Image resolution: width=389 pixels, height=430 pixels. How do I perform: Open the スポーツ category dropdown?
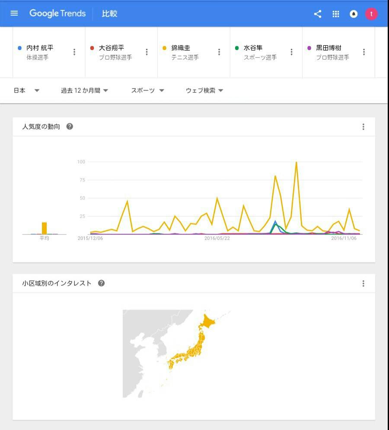147,91
